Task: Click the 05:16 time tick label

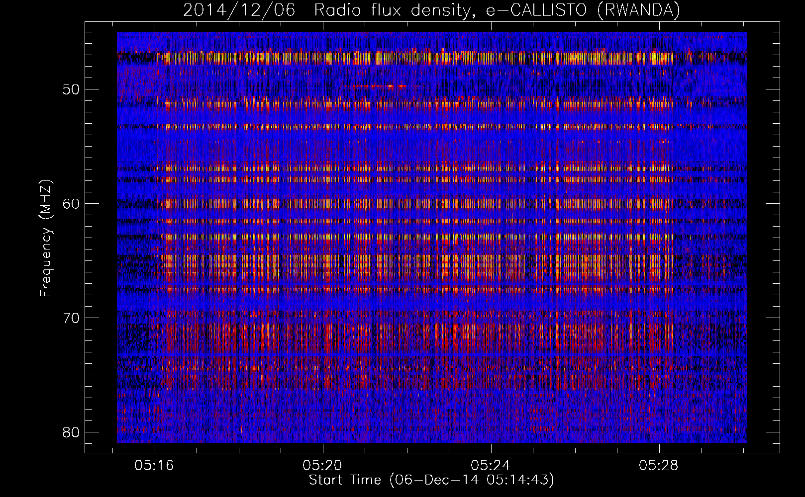Action: pyautogui.click(x=154, y=466)
